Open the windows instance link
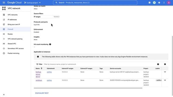This screenshot has height=97, width=173. (x=39, y=80)
